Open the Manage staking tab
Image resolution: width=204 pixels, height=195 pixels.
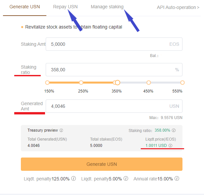(107, 7)
